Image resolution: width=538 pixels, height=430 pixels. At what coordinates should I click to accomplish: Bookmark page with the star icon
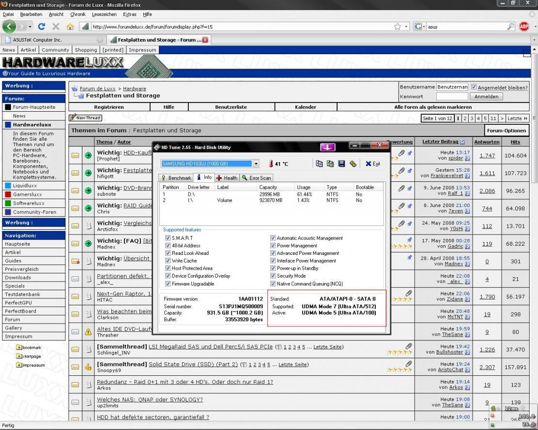point(397,27)
